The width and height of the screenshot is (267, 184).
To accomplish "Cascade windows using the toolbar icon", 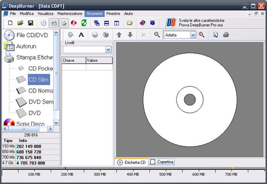I will pos(97,23).
